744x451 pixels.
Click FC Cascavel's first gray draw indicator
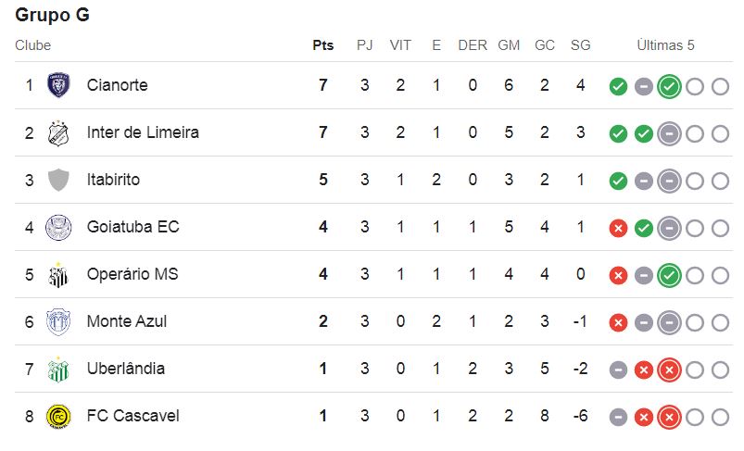[618, 418]
